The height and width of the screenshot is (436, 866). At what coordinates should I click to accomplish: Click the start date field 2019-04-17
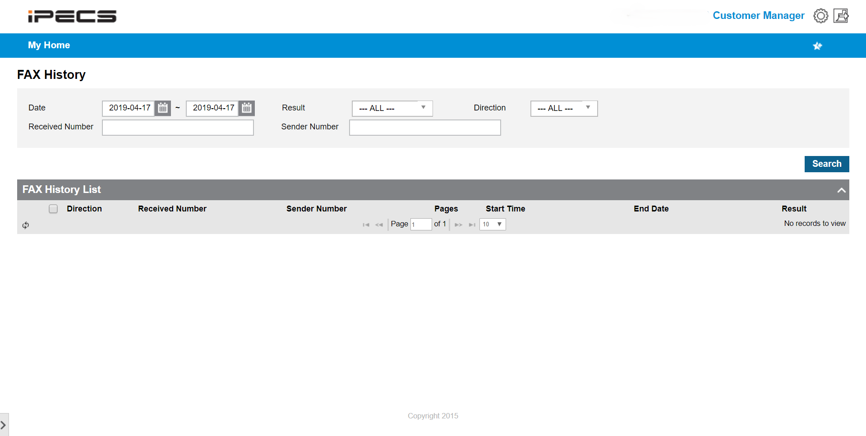coord(129,108)
